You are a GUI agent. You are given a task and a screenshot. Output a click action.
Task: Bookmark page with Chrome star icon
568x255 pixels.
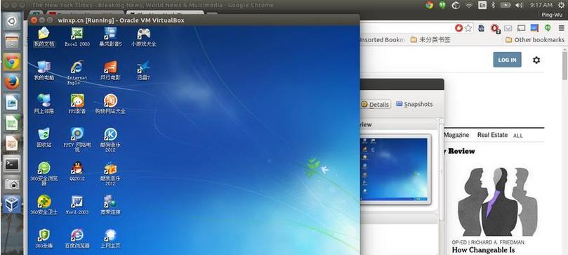click(x=468, y=28)
